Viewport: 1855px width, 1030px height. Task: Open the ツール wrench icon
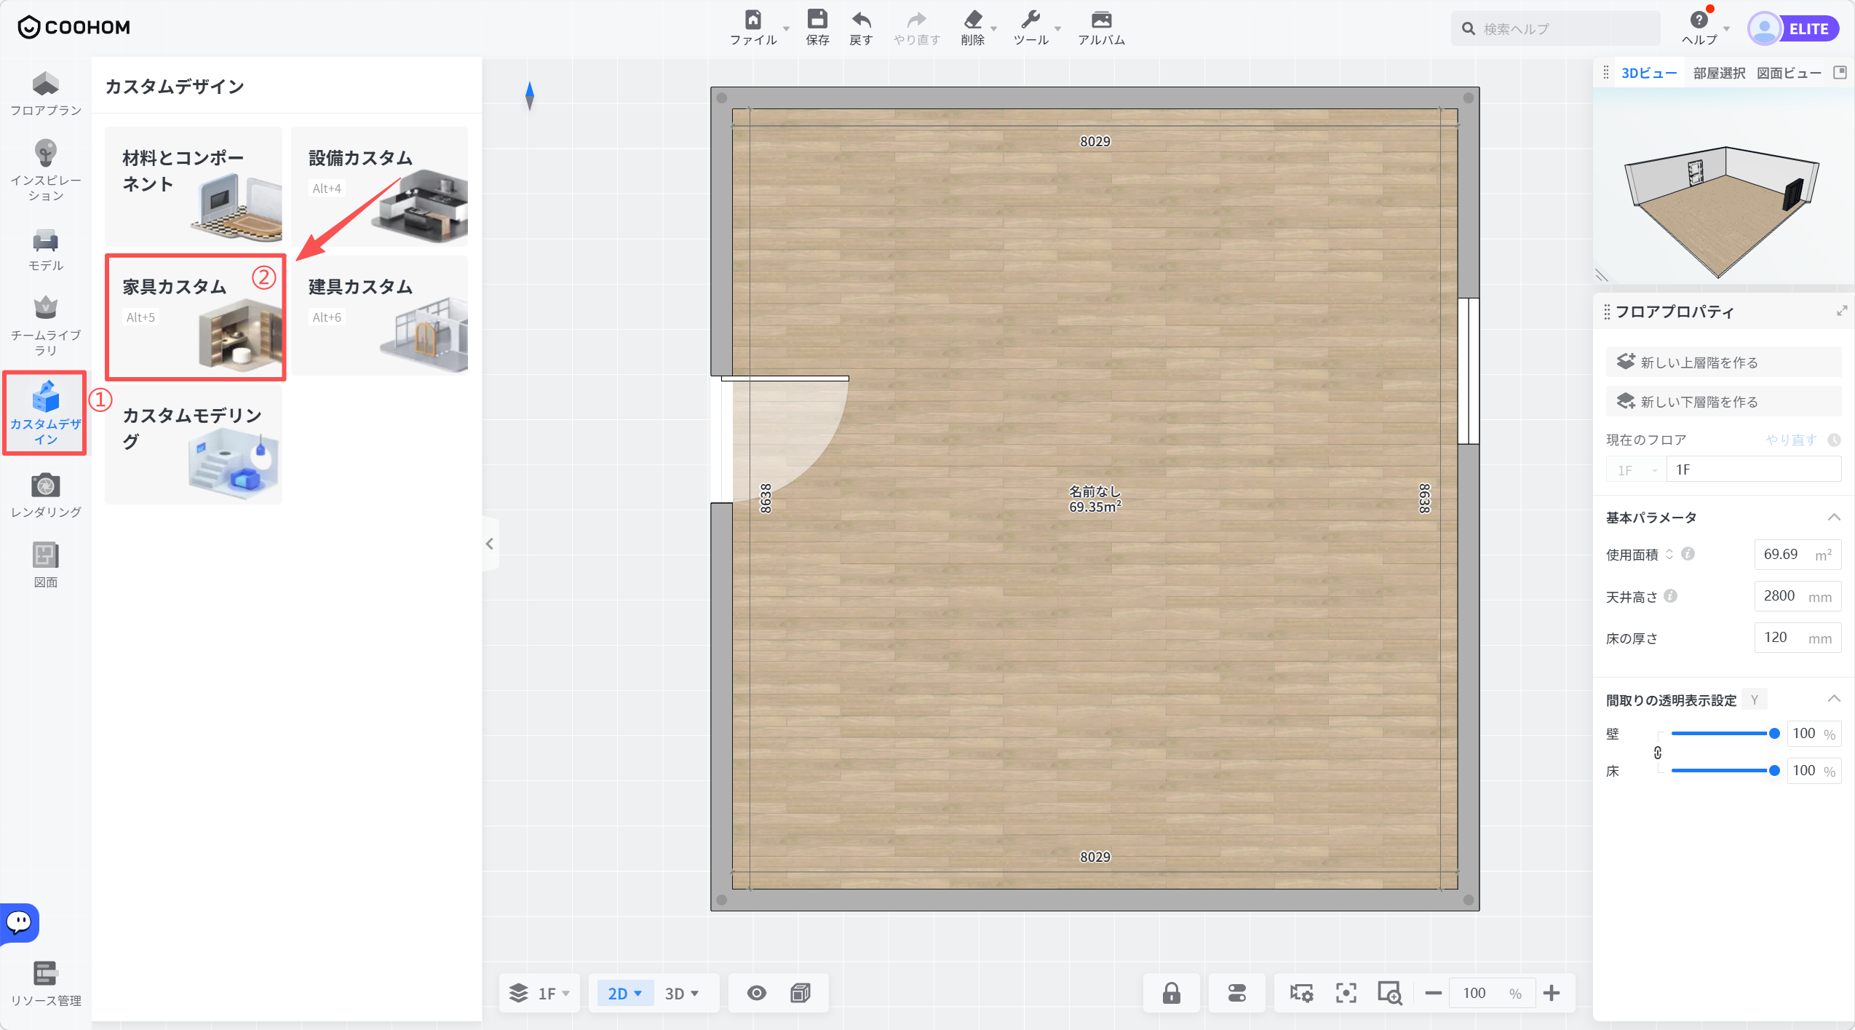click(x=1030, y=20)
